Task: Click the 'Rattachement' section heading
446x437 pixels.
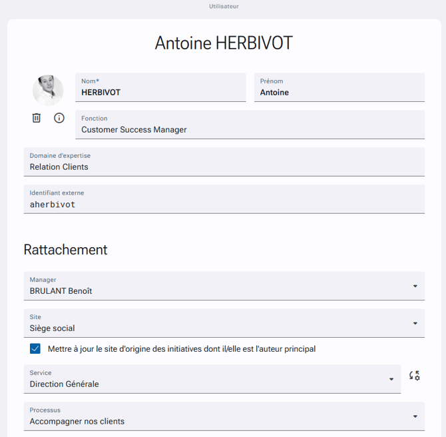Action: [65, 250]
